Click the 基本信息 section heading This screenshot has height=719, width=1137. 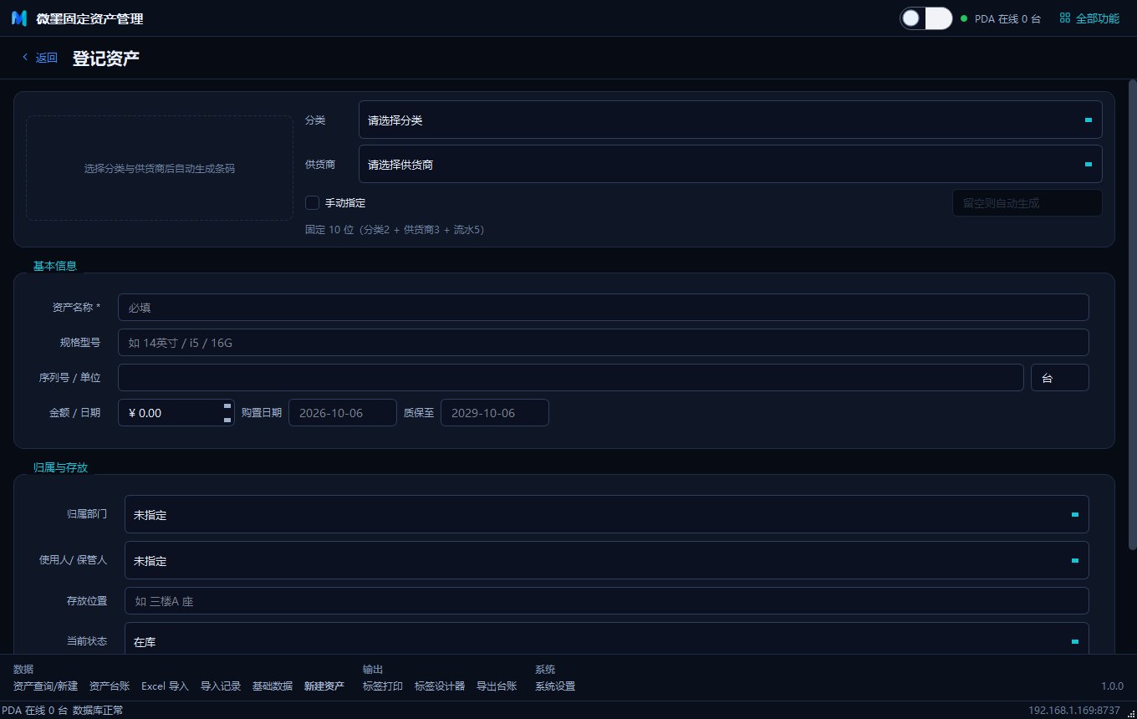pos(55,266)
